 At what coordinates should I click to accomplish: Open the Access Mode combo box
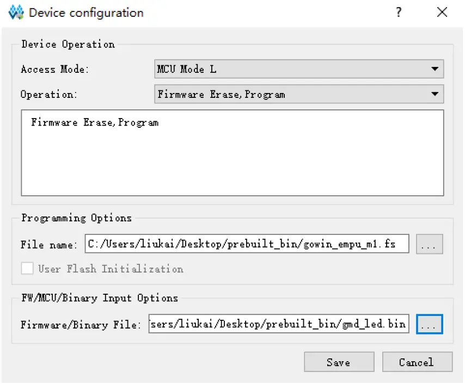click(298, 69)
